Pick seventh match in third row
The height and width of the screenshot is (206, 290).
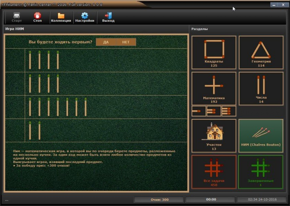coord(85,107)
